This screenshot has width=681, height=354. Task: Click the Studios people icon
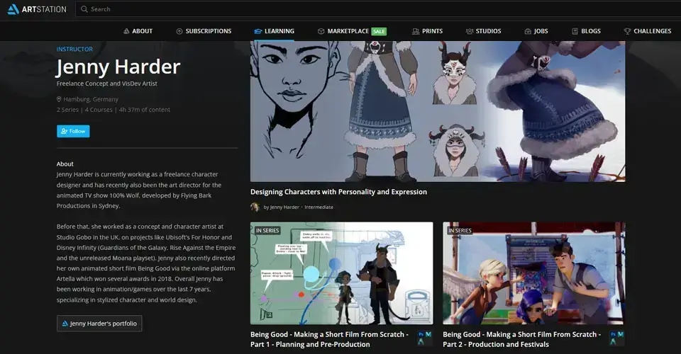point(470,31)
